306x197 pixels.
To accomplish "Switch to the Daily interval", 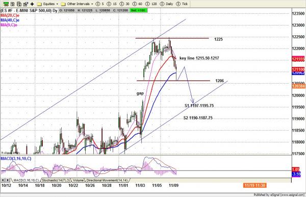I will tap(166, 4).
